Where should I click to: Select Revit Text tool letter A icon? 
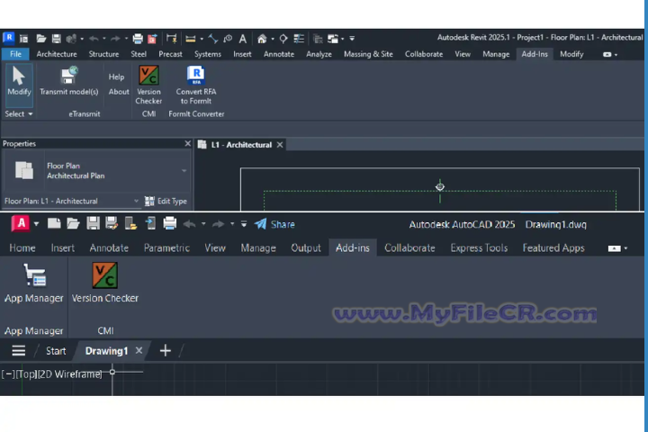coord(243,39)
